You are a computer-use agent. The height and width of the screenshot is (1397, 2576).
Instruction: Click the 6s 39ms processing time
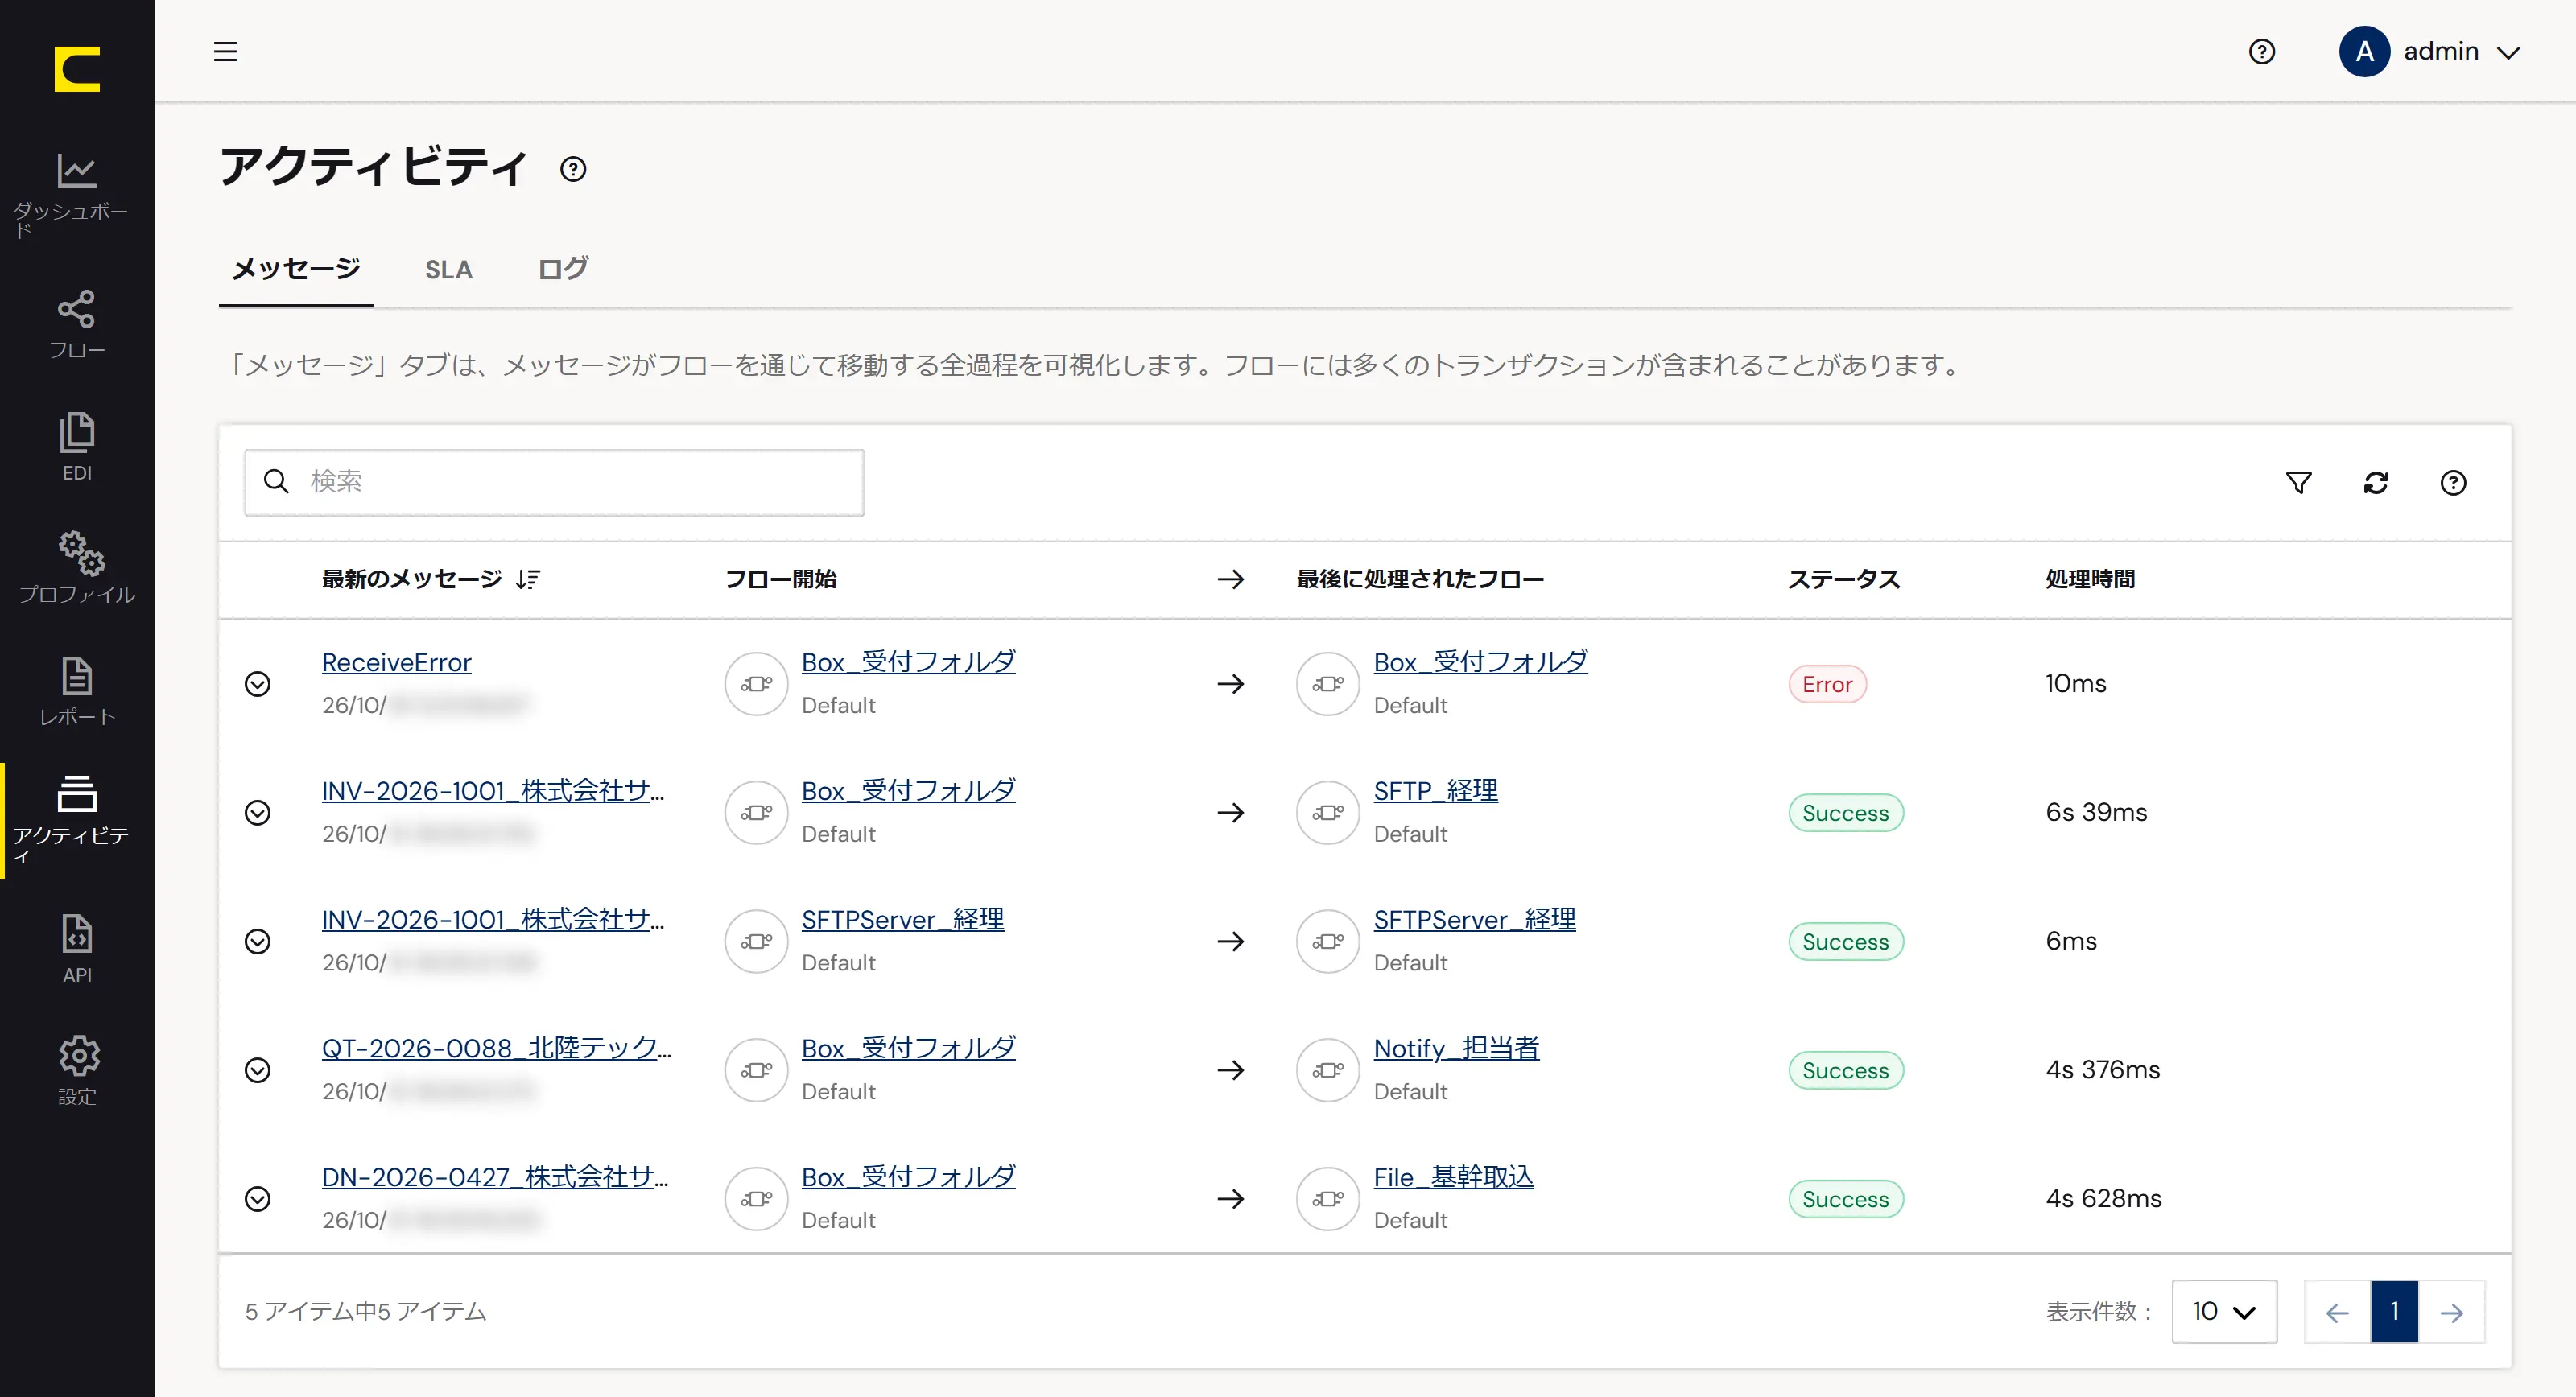(2096, 812)
